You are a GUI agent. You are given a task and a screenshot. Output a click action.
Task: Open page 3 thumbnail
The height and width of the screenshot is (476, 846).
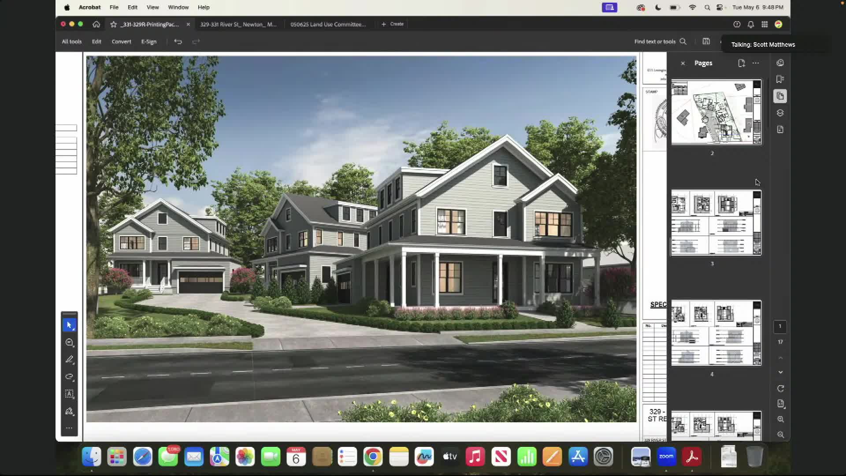(x=716, y=223)
